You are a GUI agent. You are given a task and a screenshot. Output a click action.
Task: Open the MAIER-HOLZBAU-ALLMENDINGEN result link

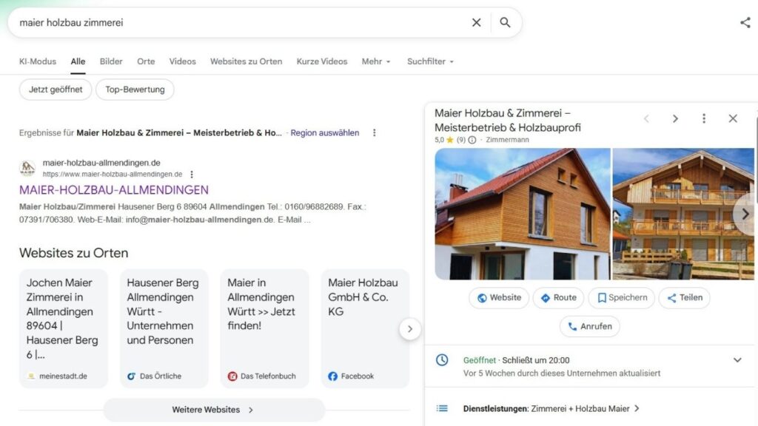pyautogui.click(x=114, y=190)
